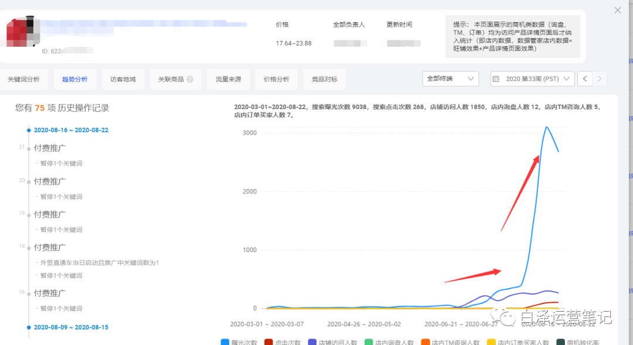Switch to the 流量来源 tab
This screenshot has width=633, height=345.
click(228, 78)
